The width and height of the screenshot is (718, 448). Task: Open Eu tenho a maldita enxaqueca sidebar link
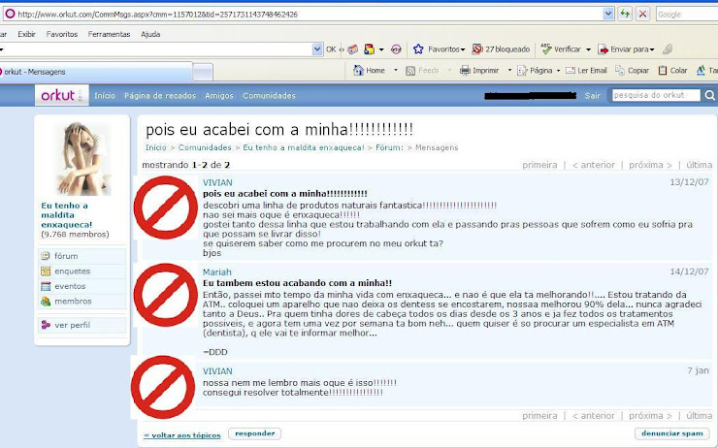point(67,215)
